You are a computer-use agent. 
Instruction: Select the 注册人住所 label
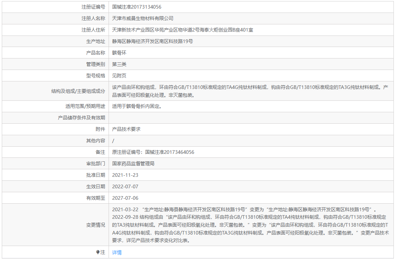point(93,30)
